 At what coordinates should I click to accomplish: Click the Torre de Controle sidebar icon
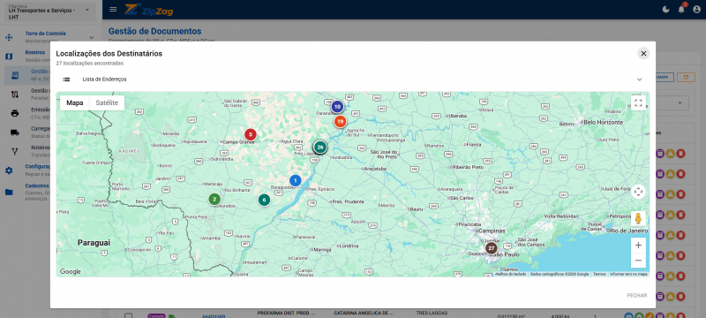(x=9, y=37)
